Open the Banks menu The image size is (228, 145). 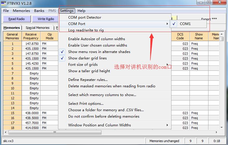point(39,11)
